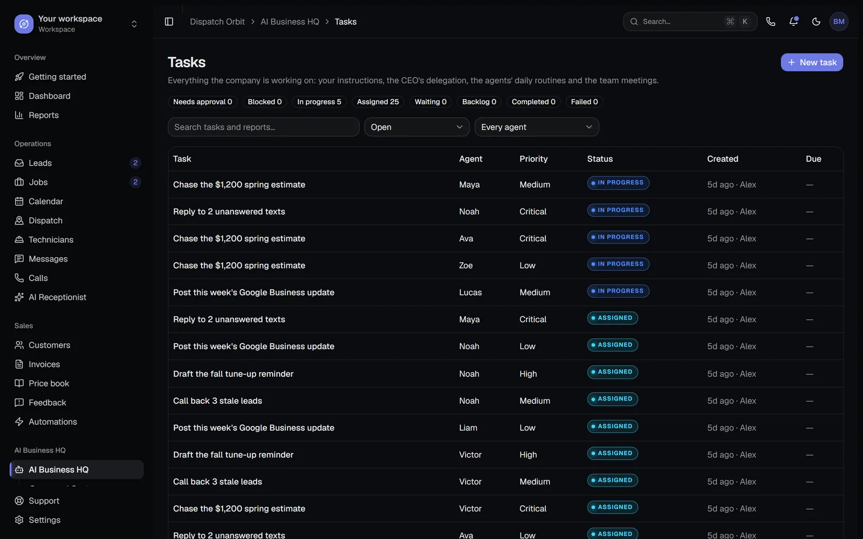Click the Jobs briefcase icon
Image resolution: width=863 pixels, height=539 pixels.
19,182
